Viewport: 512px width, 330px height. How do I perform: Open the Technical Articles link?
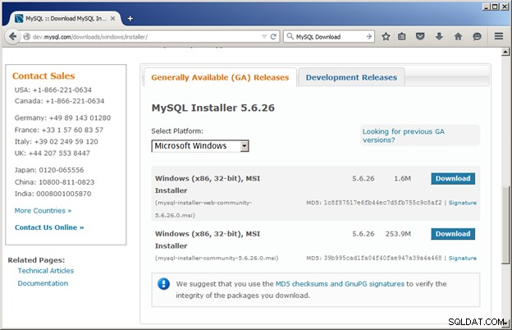pos(46,271)
